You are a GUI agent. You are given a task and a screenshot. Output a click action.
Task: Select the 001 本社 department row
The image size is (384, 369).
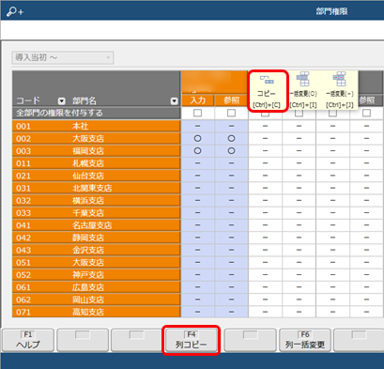(x=97, y=126)
